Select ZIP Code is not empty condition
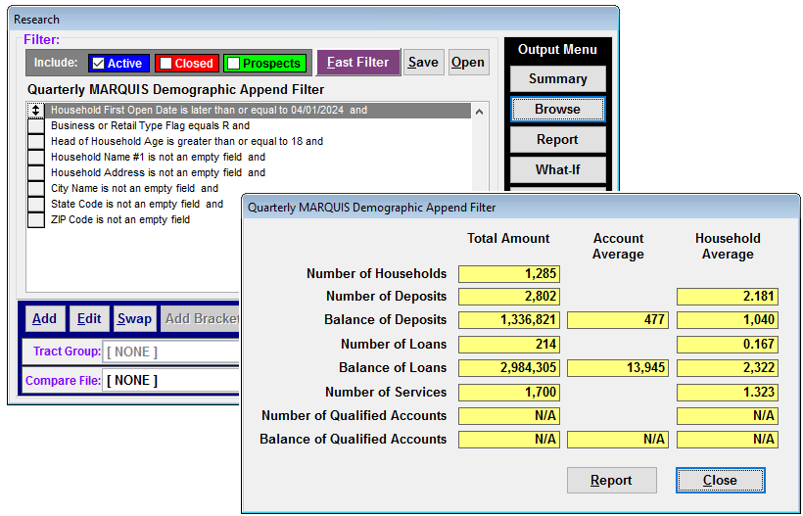803x516 pixels. (120, 219)
